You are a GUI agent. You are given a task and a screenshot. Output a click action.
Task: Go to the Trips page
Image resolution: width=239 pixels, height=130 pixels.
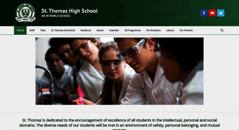tap(43, 30)
